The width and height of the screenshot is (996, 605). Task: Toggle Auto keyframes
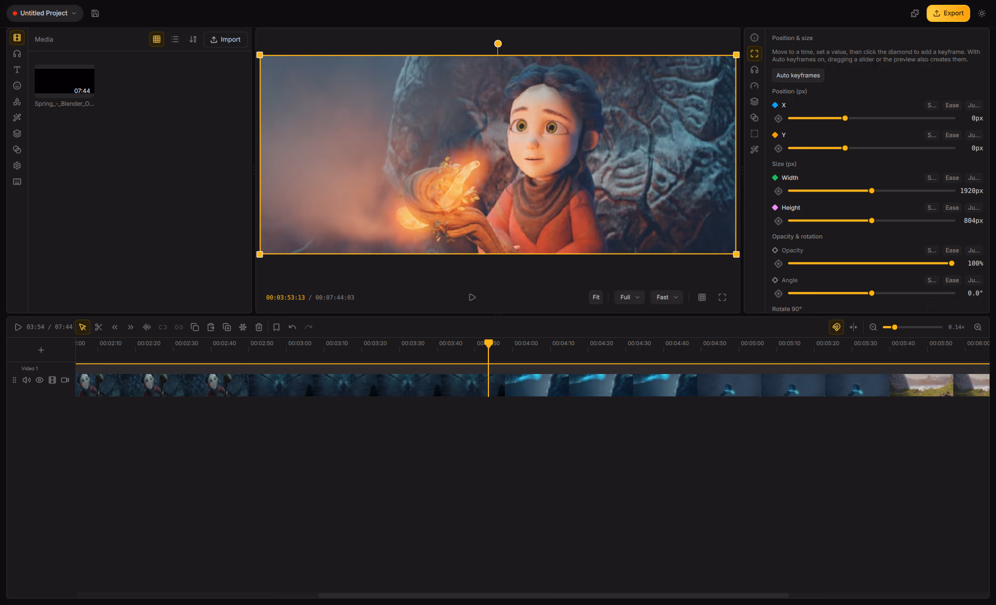798,75
